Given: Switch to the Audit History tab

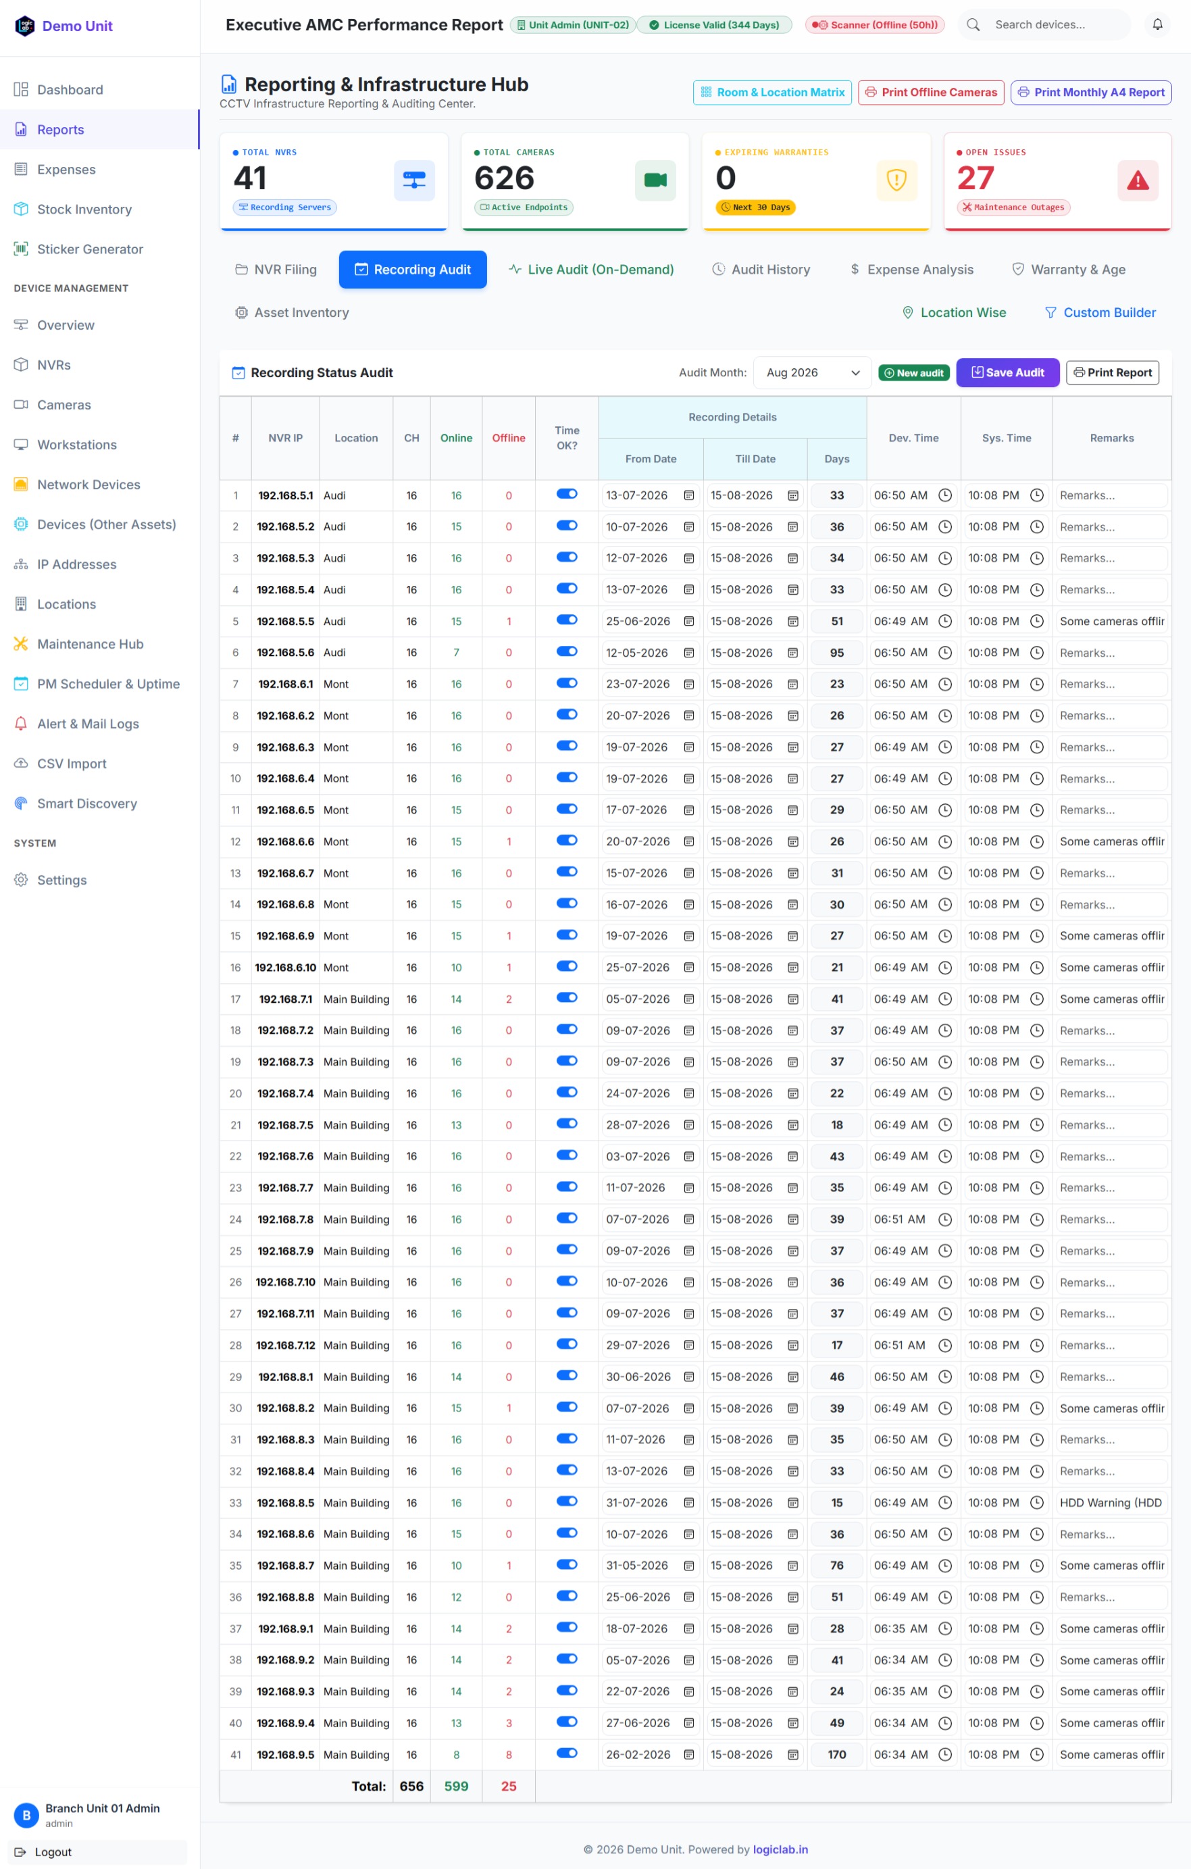Looking at the screenshot, I should coord(761,270).
